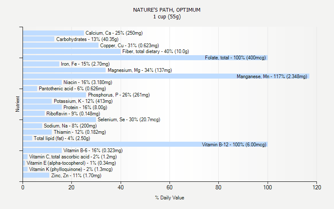Click the chart title NATURE'S PATH, OPTIMUM
The height and width of the screenshot is (209, 334).
167,10
